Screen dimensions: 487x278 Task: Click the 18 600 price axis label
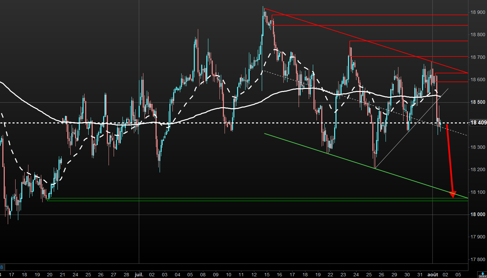(478, 79)
